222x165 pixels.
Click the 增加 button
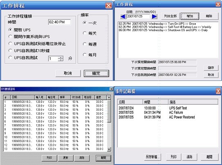click(x=190, y=16)
